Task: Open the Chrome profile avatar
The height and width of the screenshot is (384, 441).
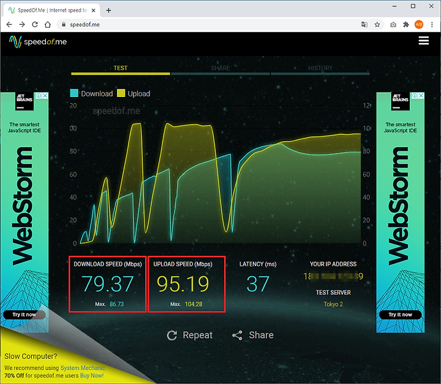Action: [419, 25]
